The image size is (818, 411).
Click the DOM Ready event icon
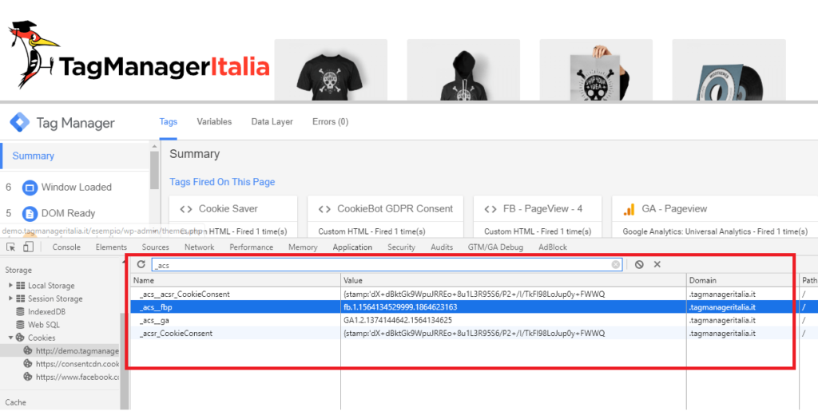click(x=30, y=214)
